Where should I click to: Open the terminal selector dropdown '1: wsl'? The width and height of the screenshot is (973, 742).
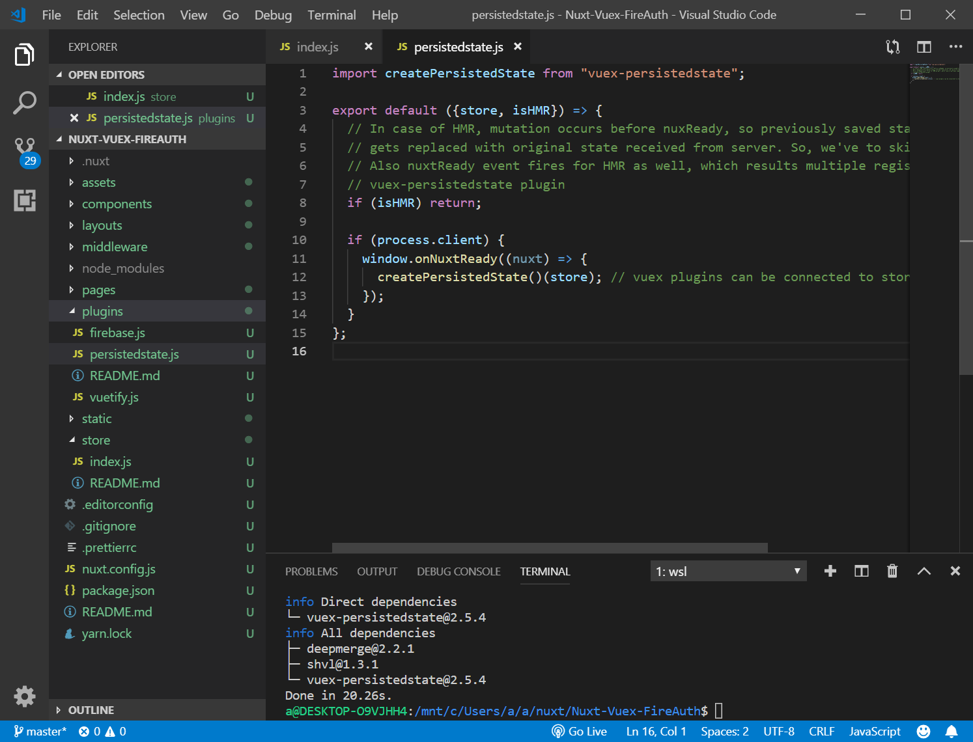click(728, 571)
